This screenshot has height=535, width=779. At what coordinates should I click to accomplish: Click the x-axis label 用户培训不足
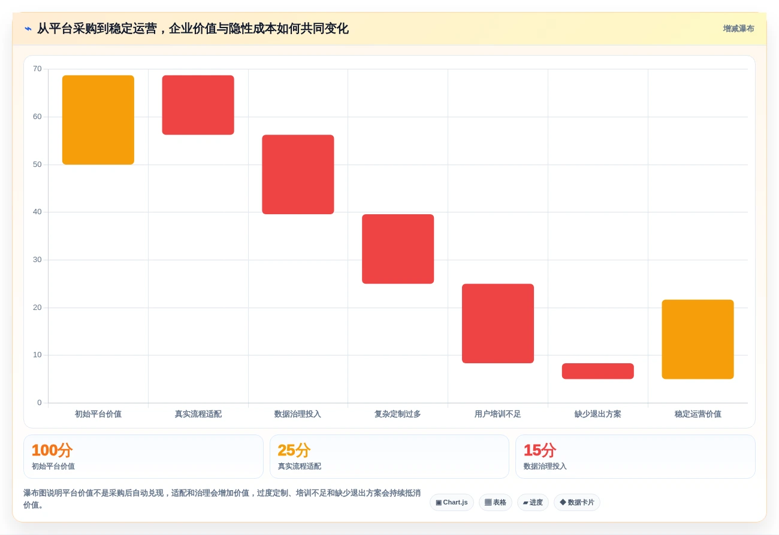click(498, 414)
